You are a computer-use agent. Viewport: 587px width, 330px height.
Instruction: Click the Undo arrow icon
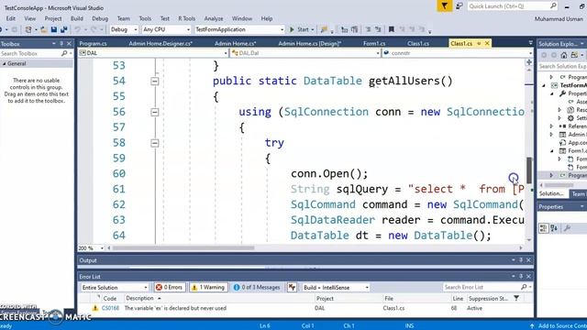tap(77, 29)
